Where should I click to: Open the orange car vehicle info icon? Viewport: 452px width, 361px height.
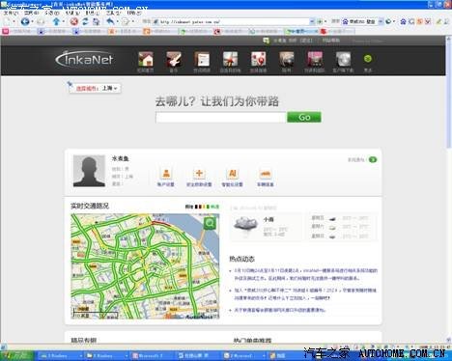266,174
